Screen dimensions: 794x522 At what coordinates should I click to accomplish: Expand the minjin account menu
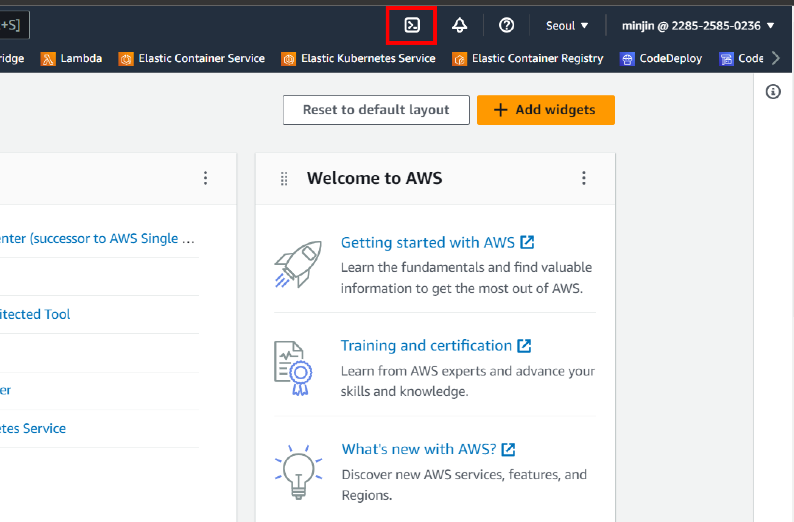pyautogui.click(x=697, y=25)
